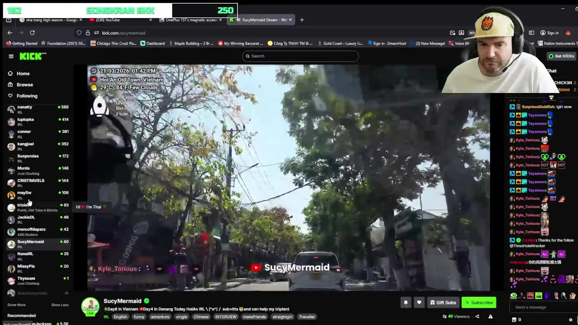Open the Recommended e-Jackson channel

38,324
